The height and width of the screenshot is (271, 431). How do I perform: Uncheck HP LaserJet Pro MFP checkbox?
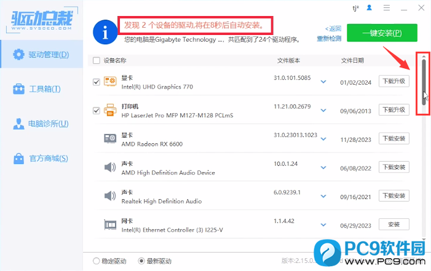tap(97, 111)
